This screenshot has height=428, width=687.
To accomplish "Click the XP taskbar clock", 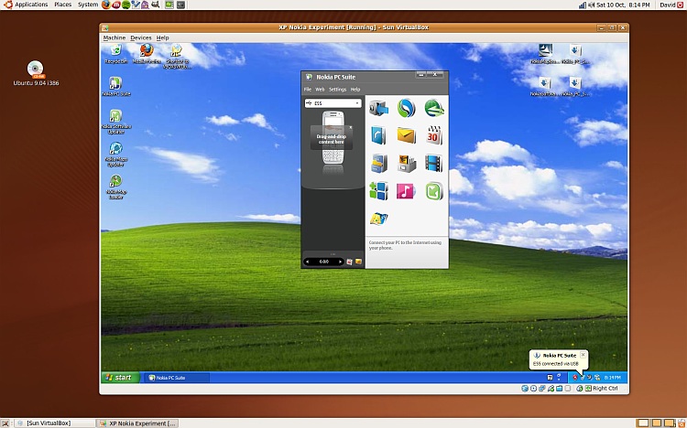I will pos(613,377).
